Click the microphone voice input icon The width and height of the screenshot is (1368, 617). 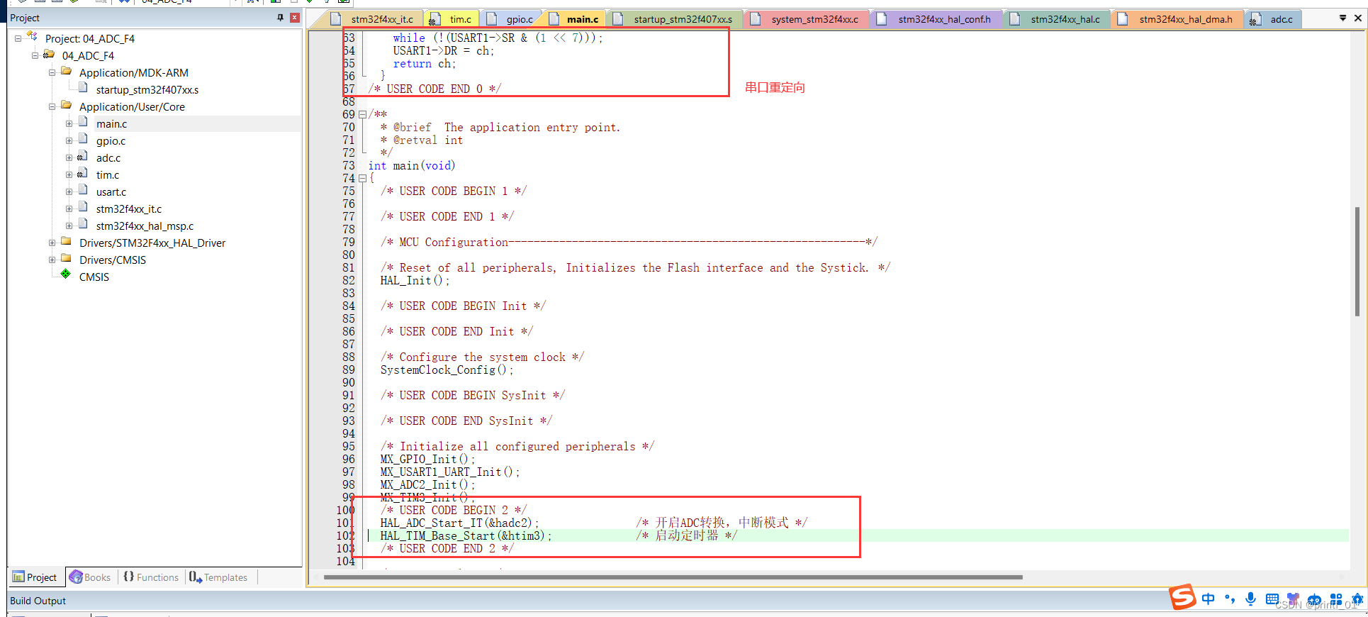pyautogui.click(x=1251, y=599)
